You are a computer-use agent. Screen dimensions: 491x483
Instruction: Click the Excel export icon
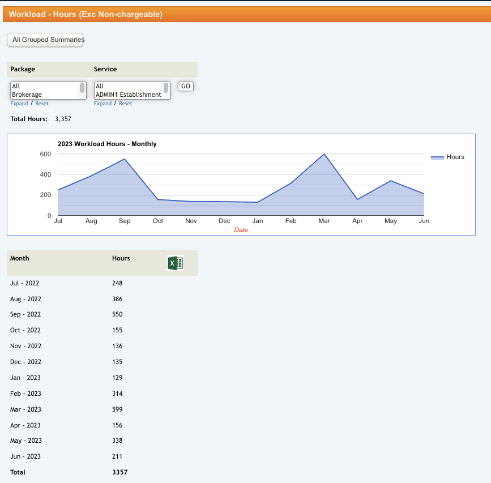point(175,263)
